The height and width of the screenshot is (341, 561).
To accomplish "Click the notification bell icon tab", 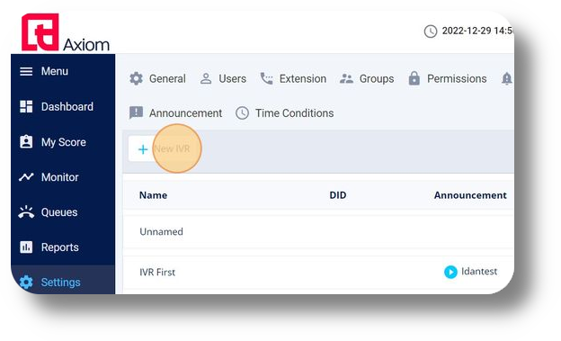I will tap(507, 78).
